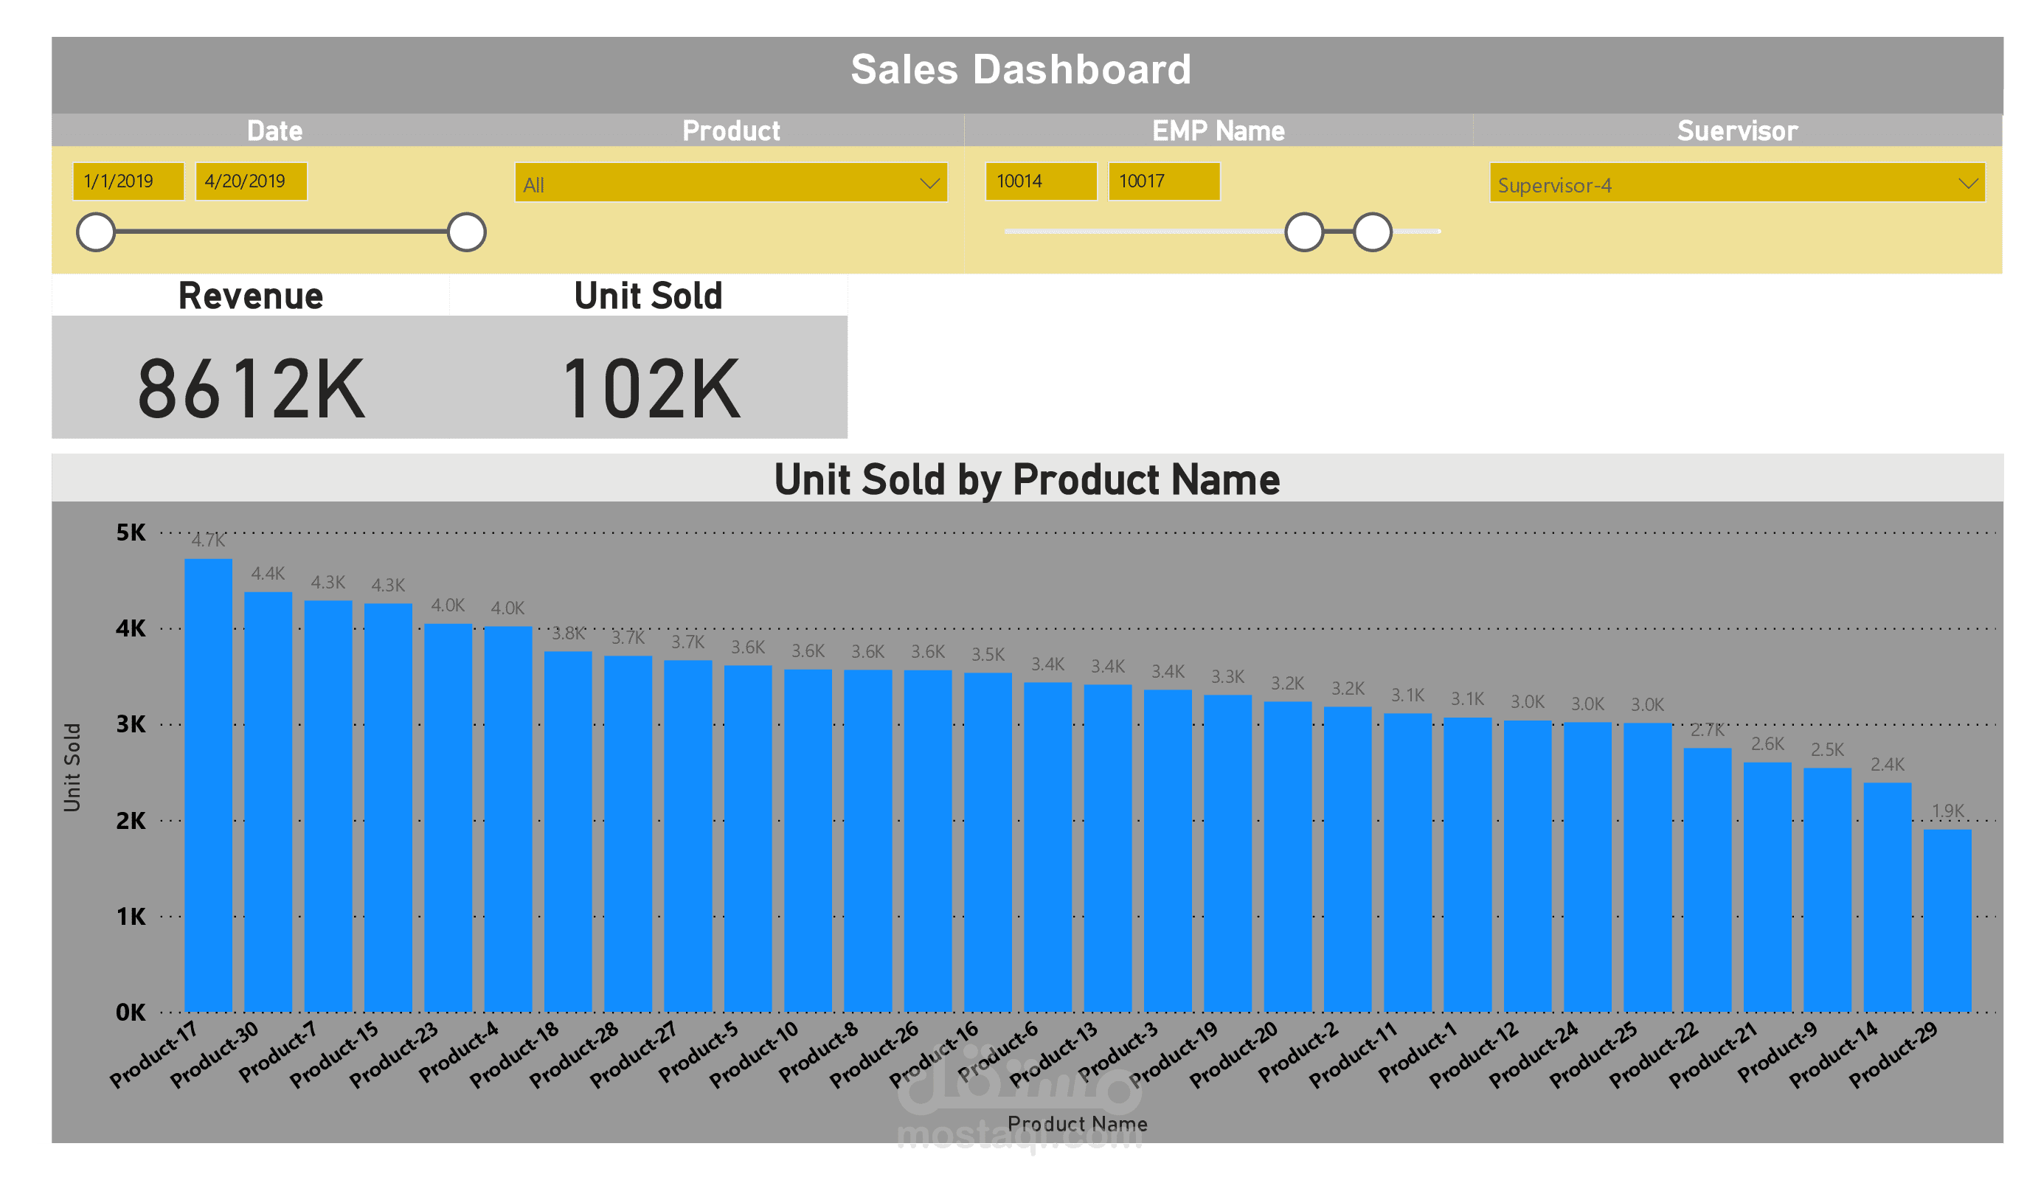The image size is (2041, 1180).
Task: Click the vertical Unit Sold axis title
Action: [x=72, y=768]
